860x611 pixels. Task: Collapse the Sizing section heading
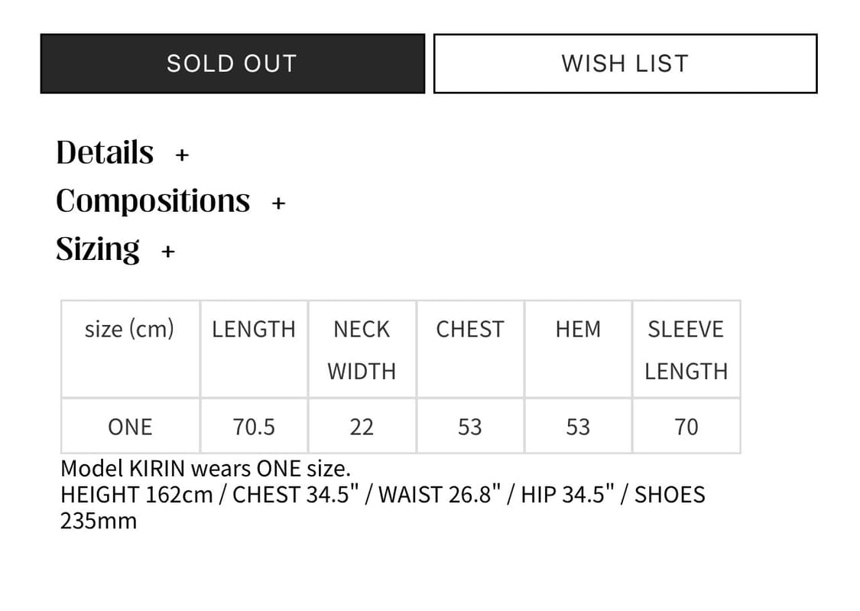[x=98, y=249]
